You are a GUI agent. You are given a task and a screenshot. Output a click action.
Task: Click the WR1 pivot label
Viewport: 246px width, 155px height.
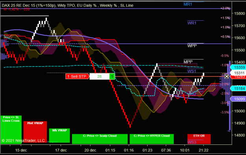(192, 23)
